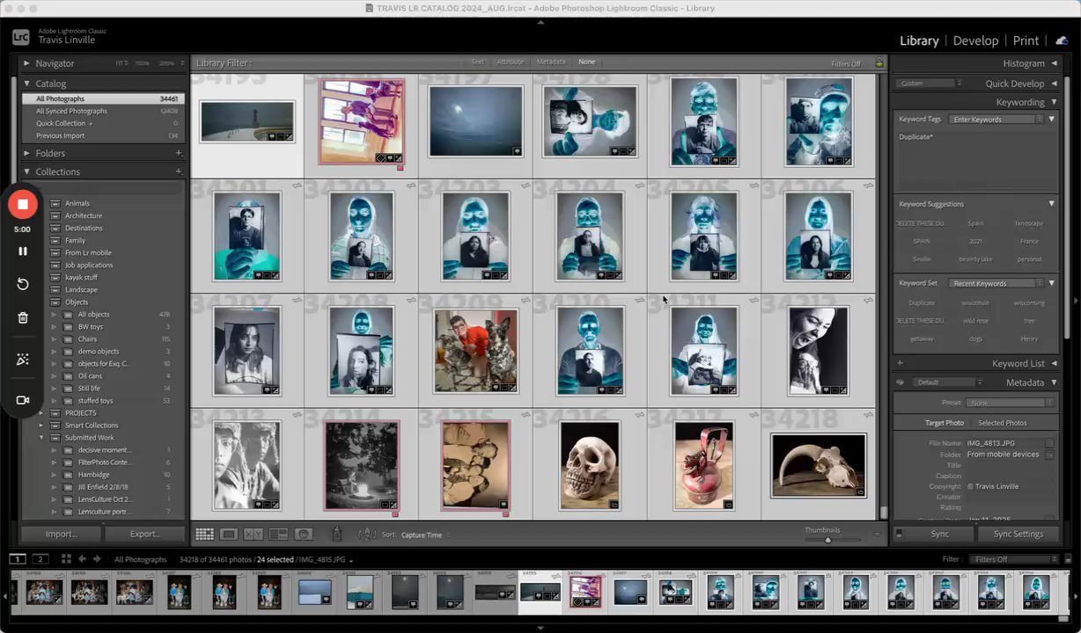Collapse the Keywording panel
The height and width of the screenshot is (633, 1081).
pos(1054,102)
